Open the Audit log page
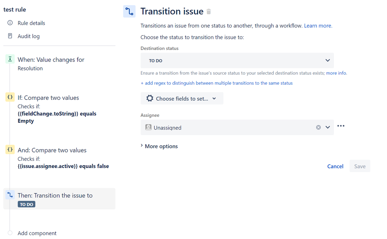Viewport: 387px width, 239px height. click(x=28, y=36)
